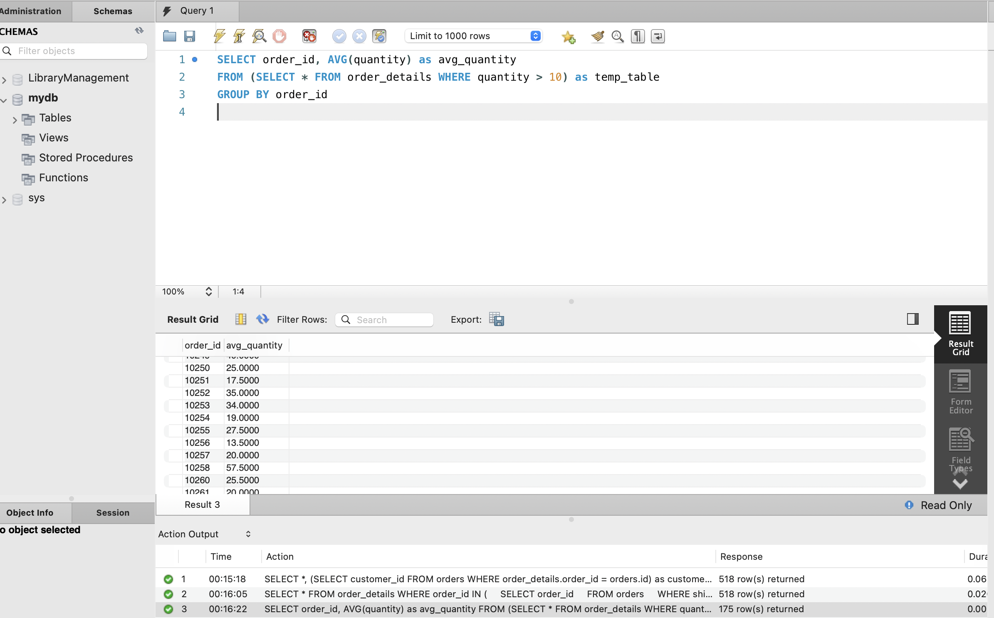Toggle the invisible characters pilcrow icon

(x=638, y=36)
